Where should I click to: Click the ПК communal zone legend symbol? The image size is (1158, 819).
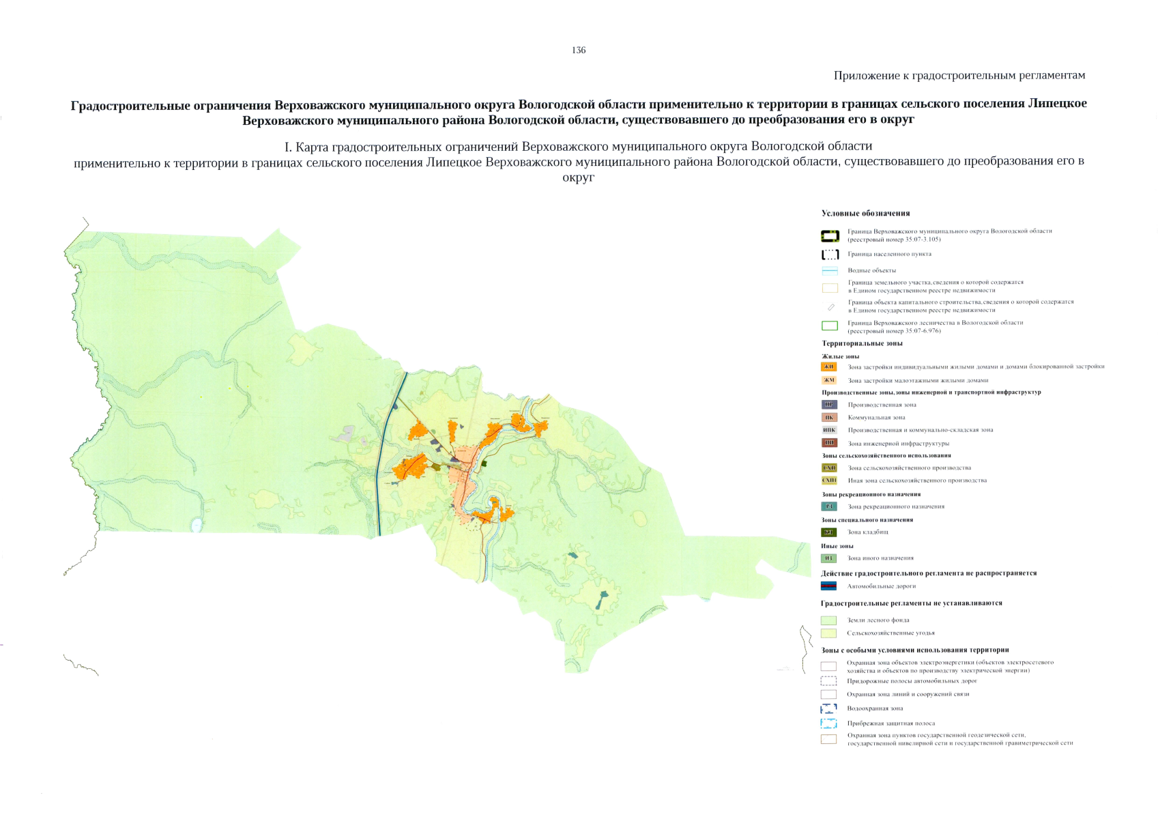(x=828, y=418)
